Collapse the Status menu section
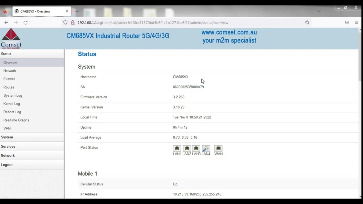 coord(32,54)
